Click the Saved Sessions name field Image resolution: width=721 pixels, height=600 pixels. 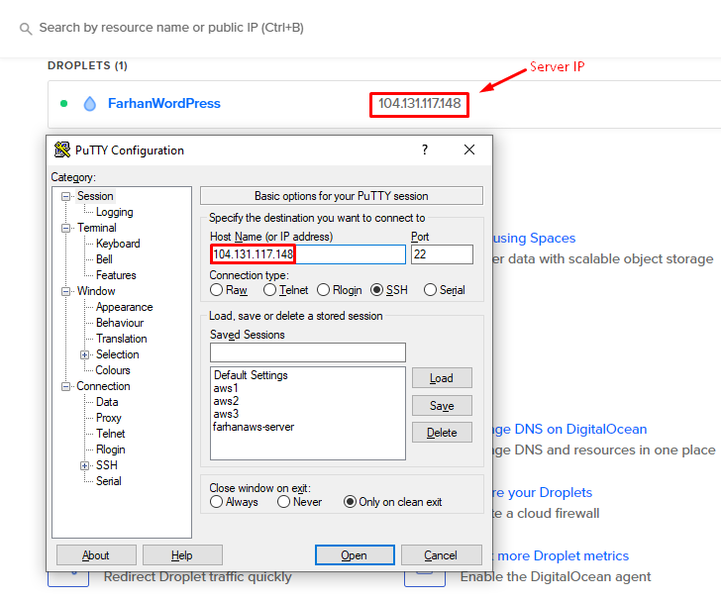pos(308,352)
